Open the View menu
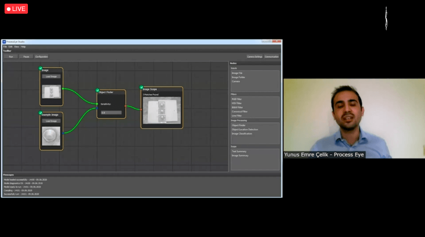This screenshot has height=237, width=425. (x=16, y=47)
